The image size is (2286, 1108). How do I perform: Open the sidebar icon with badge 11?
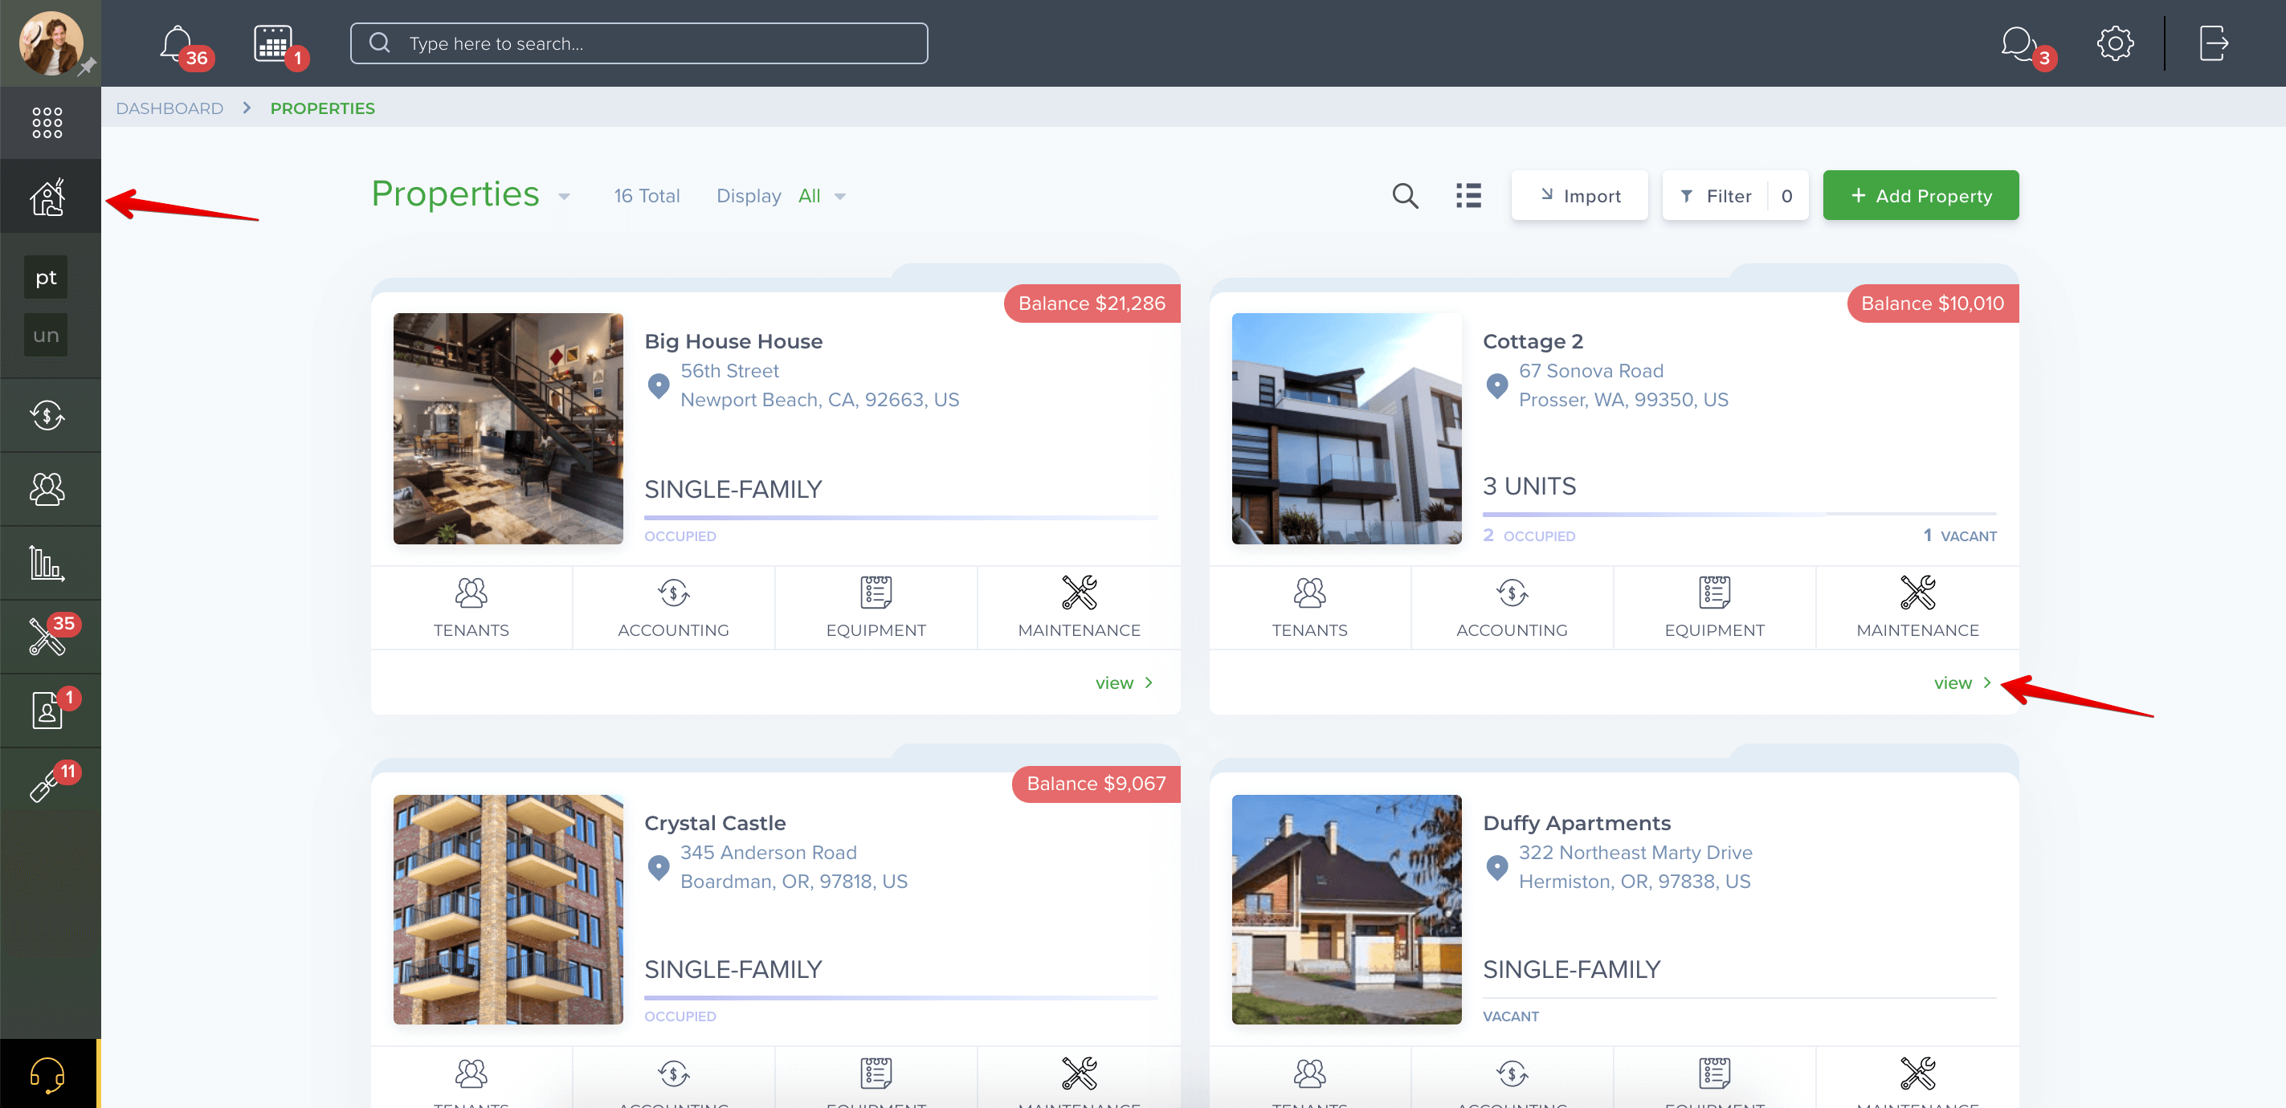pos(44,784)
